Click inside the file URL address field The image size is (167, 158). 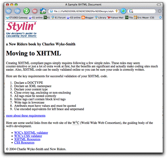tap(84, 11)
